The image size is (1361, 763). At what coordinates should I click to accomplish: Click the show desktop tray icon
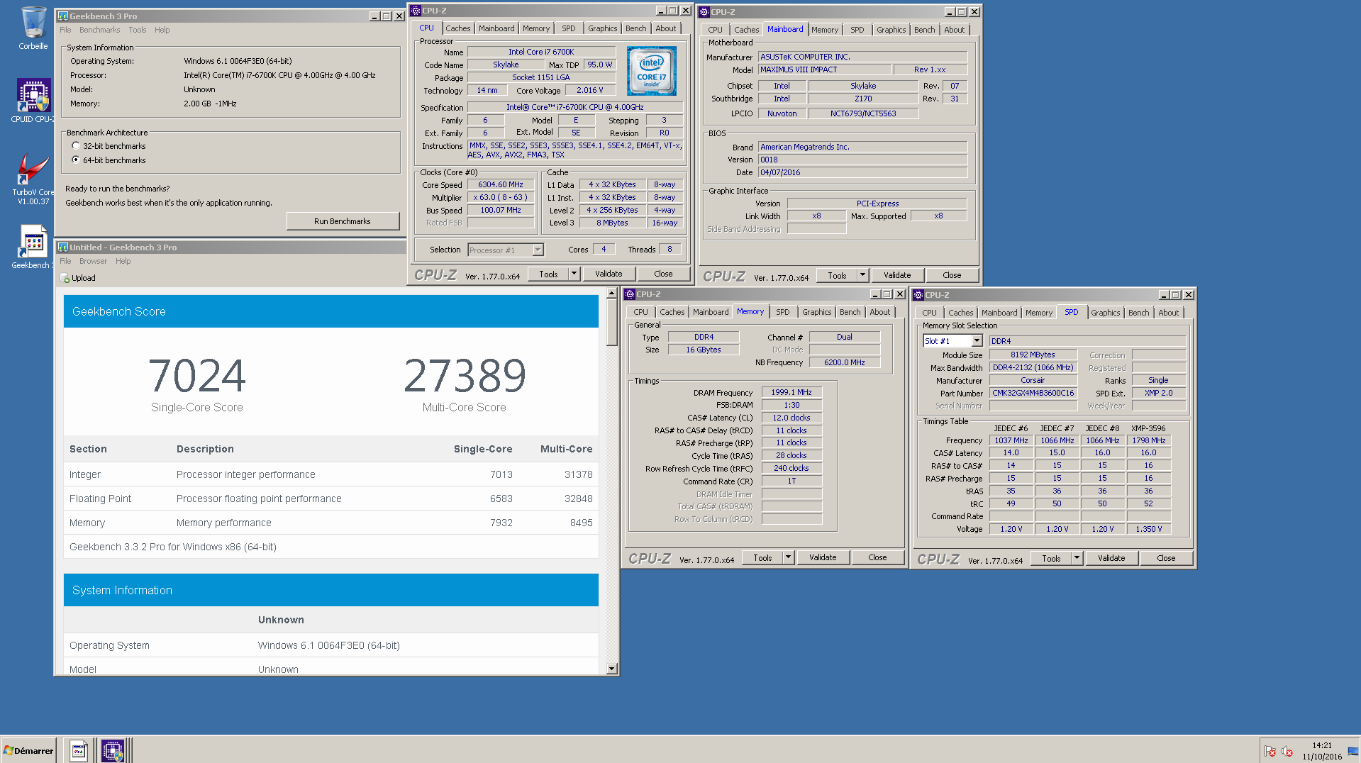pyautogui.click(x=1354, y=751)
